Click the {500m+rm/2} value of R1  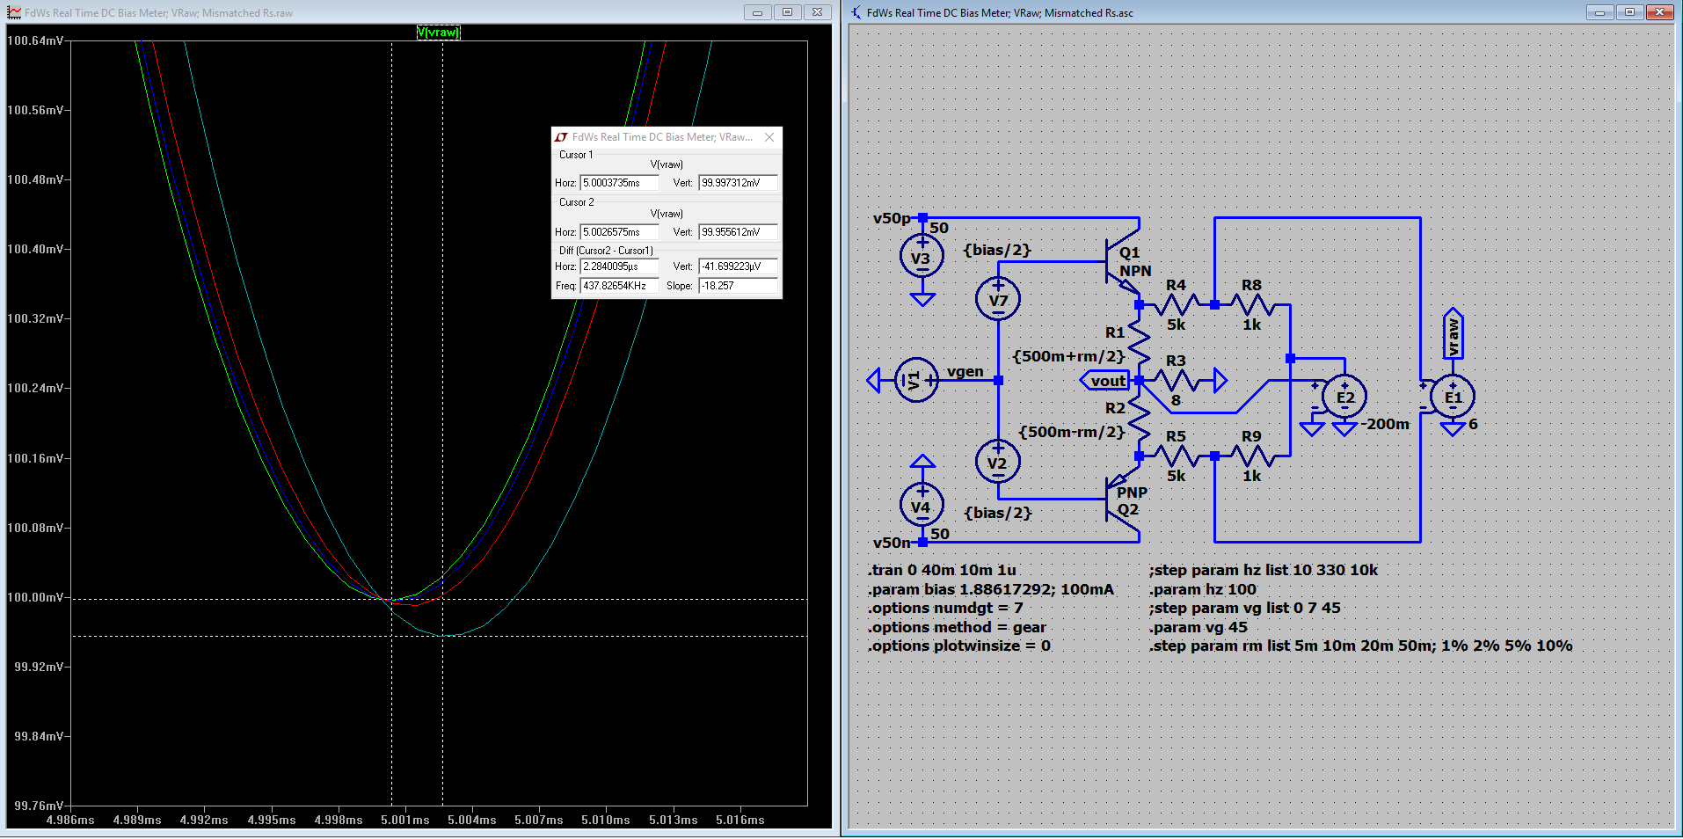click(1068, 356)
